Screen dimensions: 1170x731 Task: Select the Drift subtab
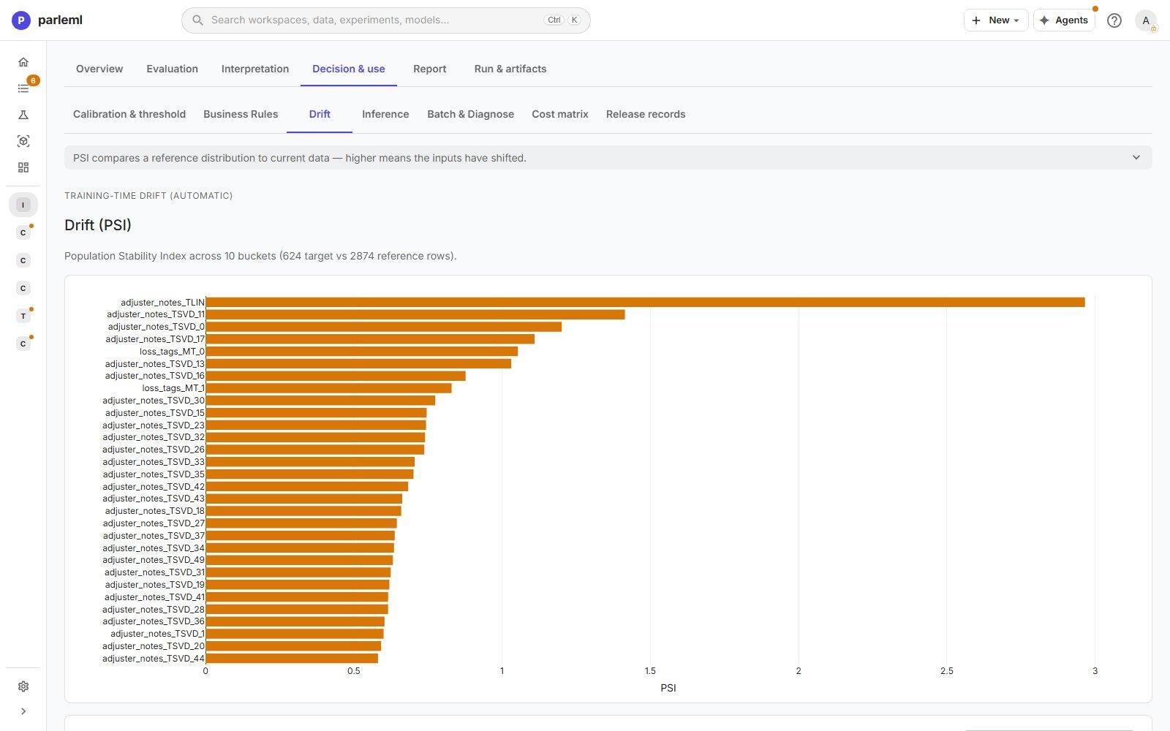click(x=320, y=114)
